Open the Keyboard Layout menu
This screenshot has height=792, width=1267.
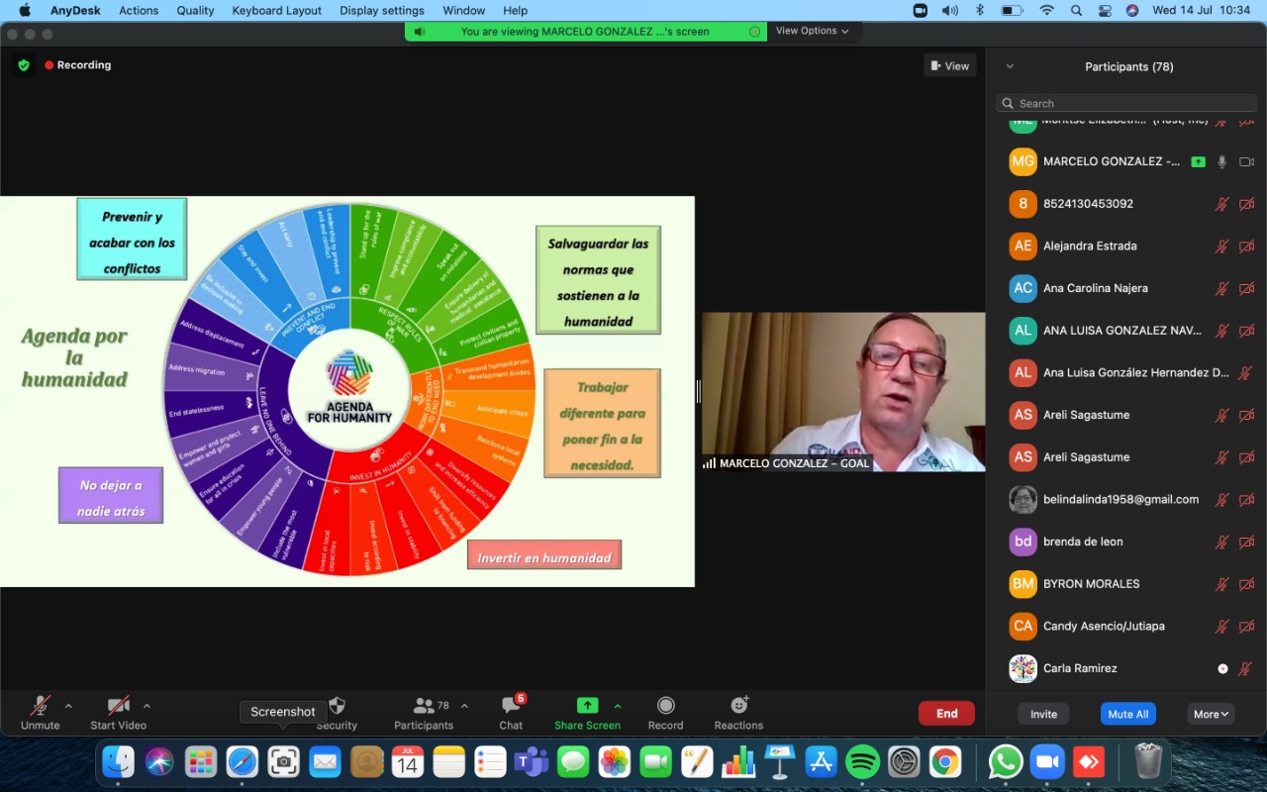[276, 10]
